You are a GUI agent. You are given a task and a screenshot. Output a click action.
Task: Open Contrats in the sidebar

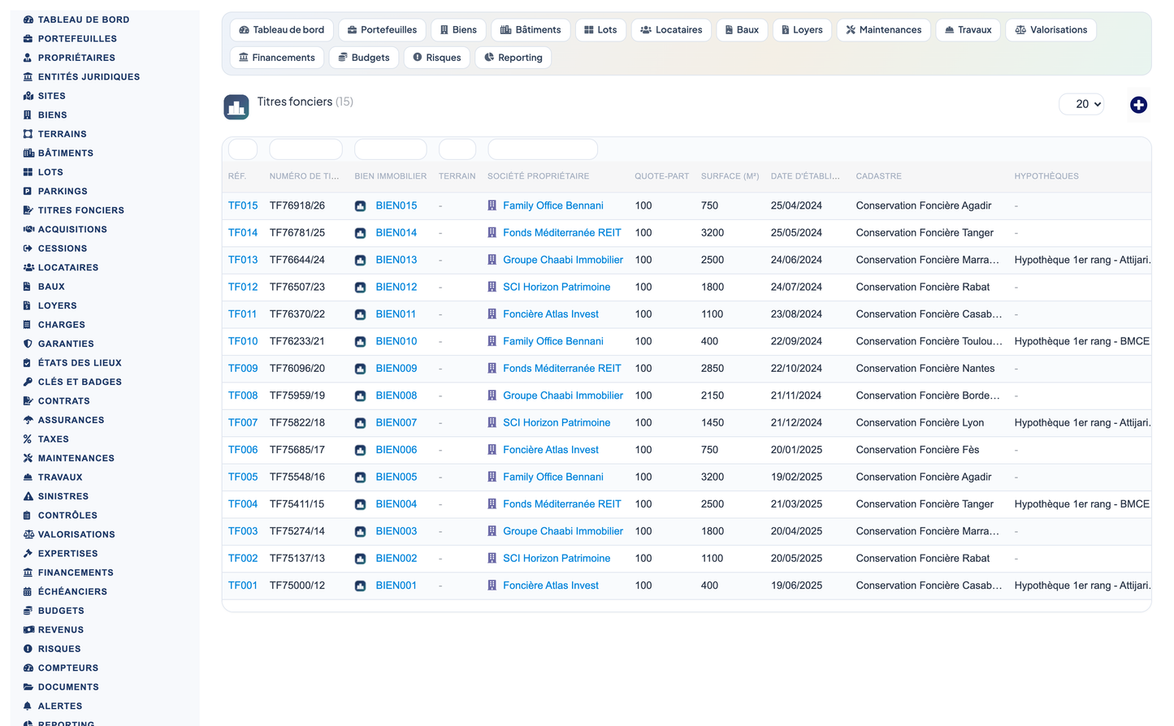tap(64, 401)
